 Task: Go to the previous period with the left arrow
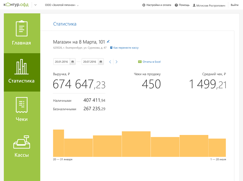coord(110,62)
